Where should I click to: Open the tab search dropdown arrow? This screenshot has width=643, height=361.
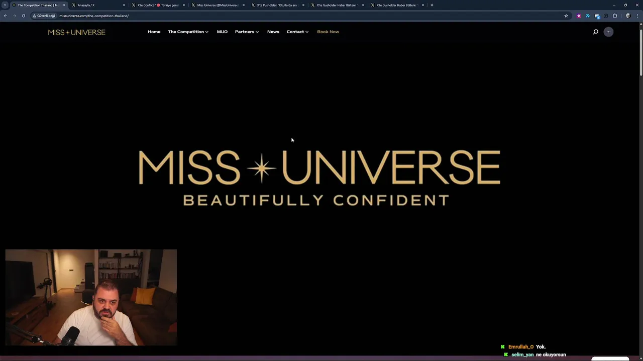5,5
